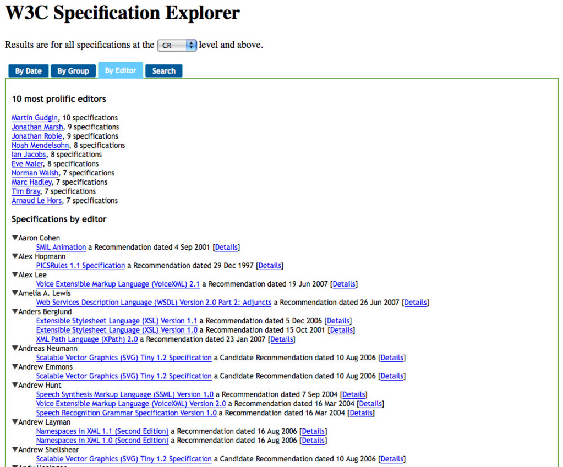Open Namespaces in XML 1.0 (Second Edition)
Image resolution: width=563 pixels, height=467 pixels.
coord(102,441)
